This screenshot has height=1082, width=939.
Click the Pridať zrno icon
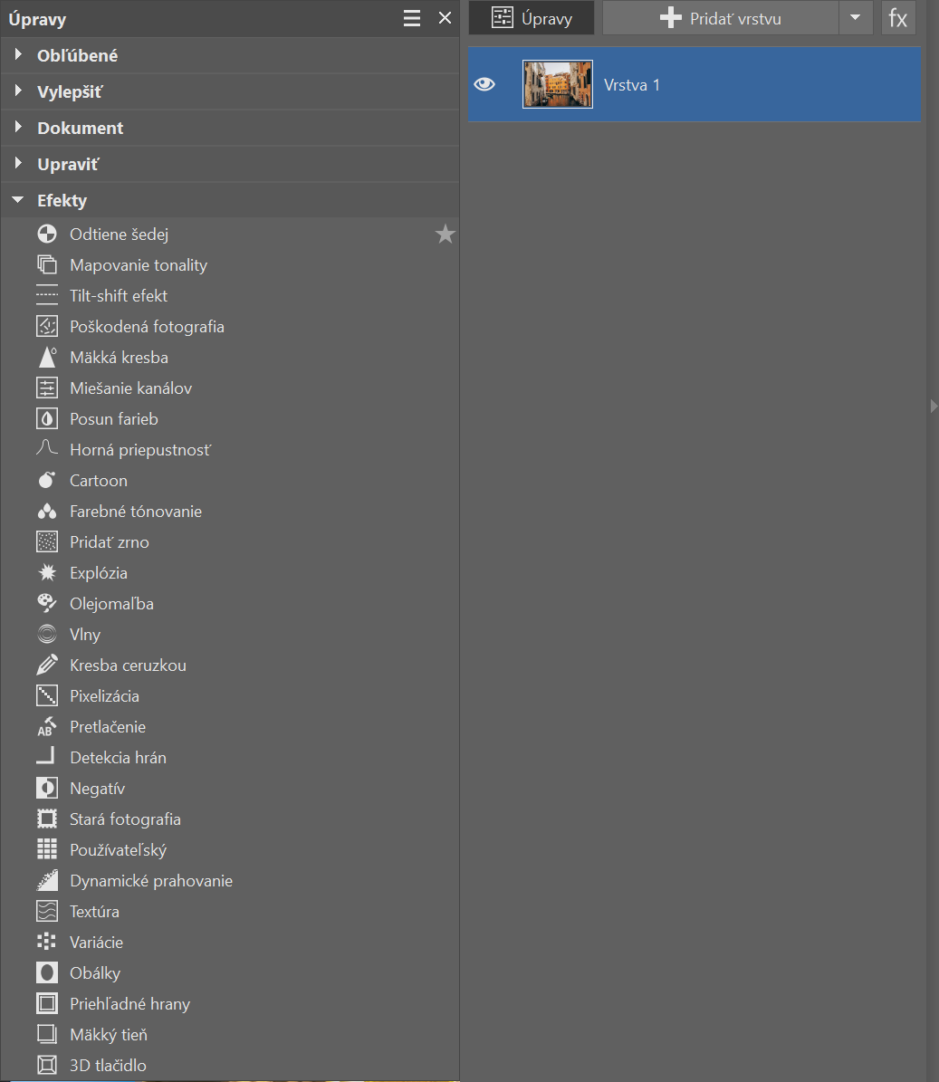pos(47,541)
